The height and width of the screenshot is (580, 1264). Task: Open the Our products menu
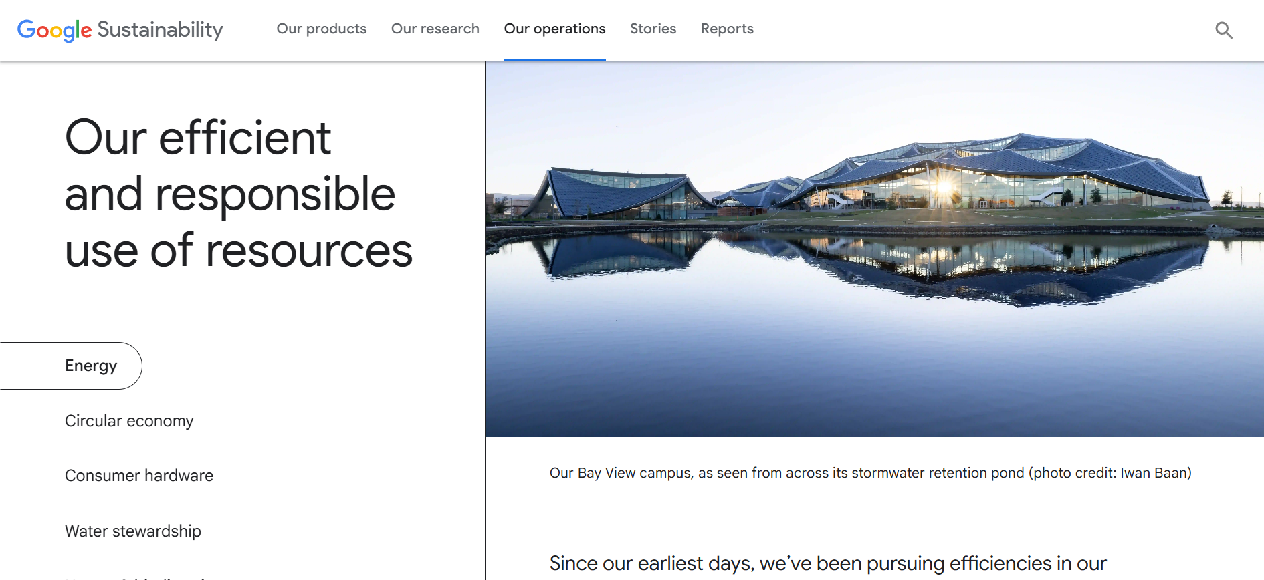321,29
